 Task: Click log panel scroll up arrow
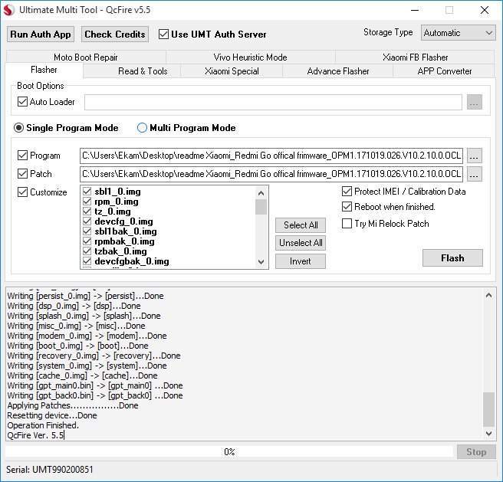(x=489, y=295)
